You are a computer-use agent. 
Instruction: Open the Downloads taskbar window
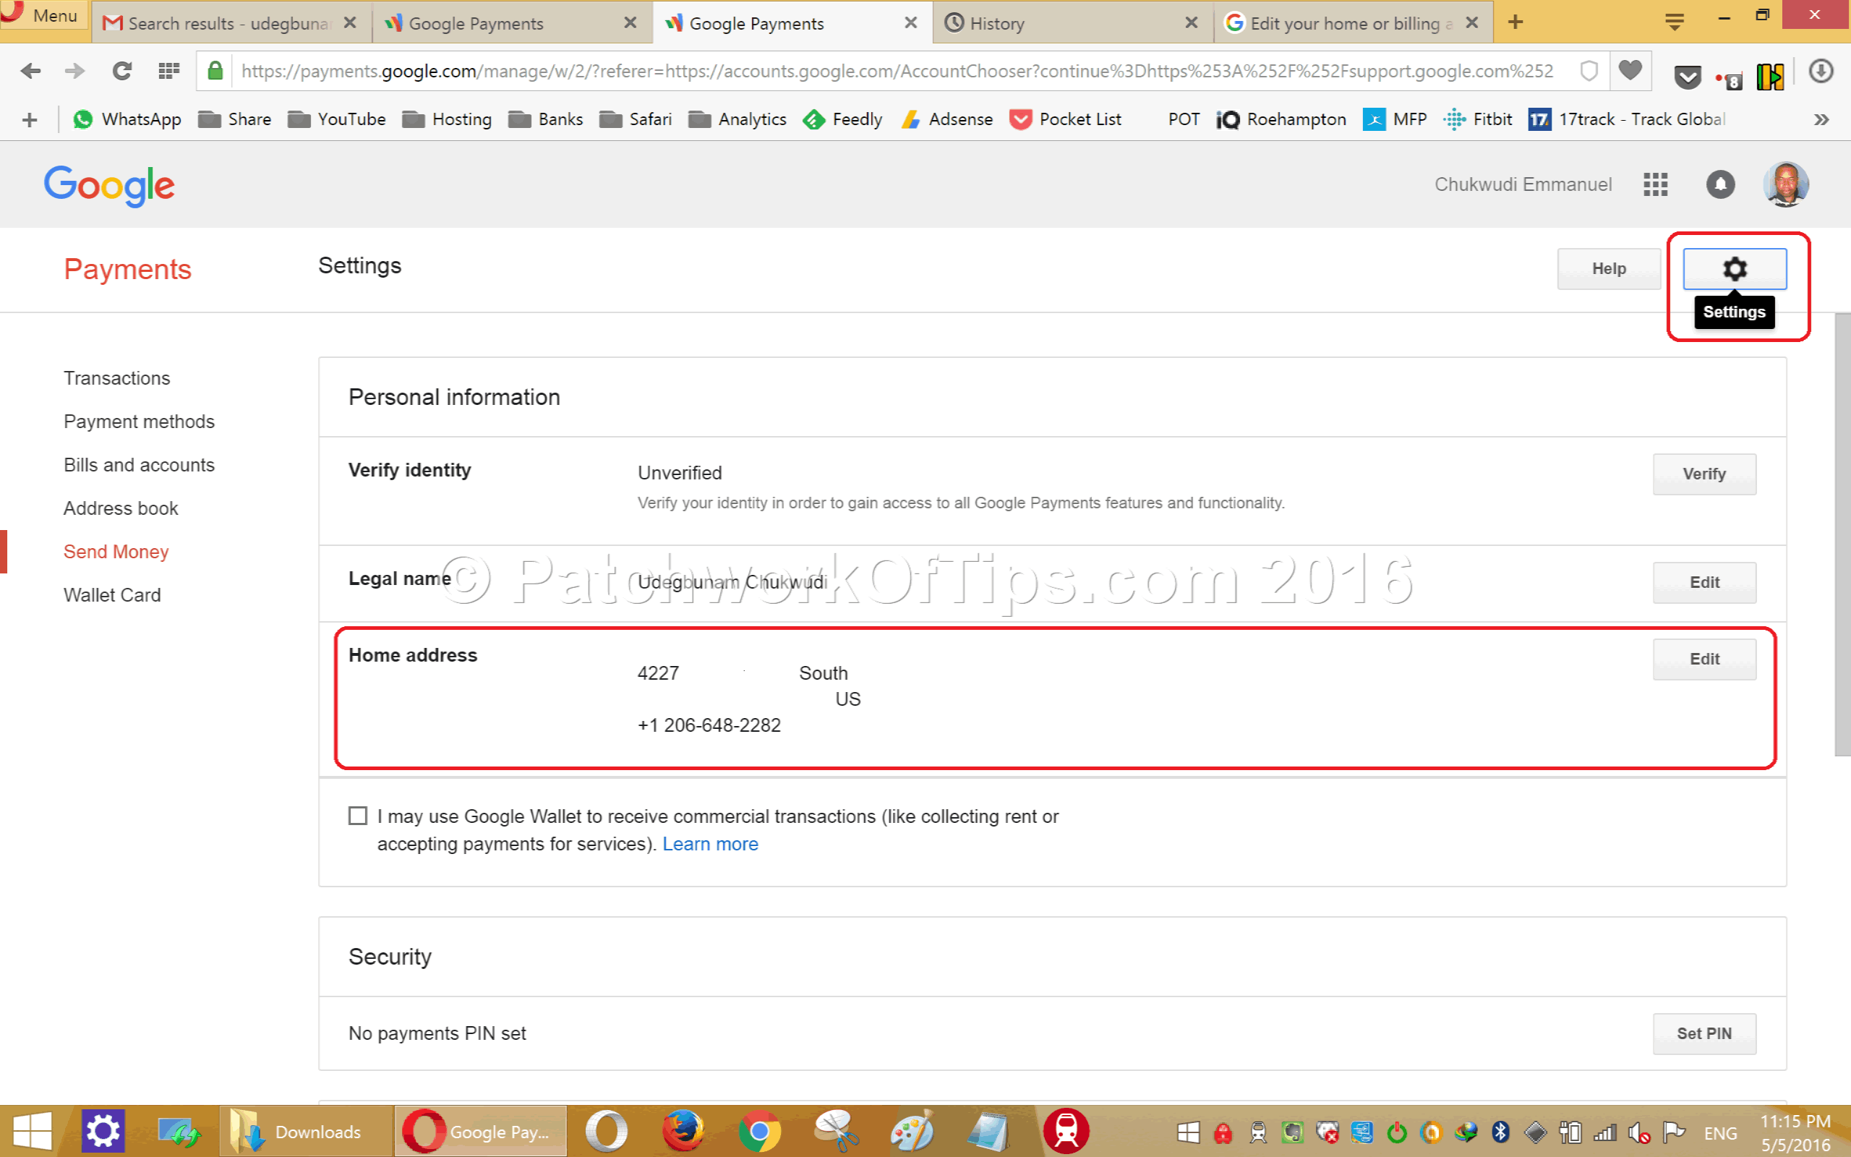tap(306, 1132)
